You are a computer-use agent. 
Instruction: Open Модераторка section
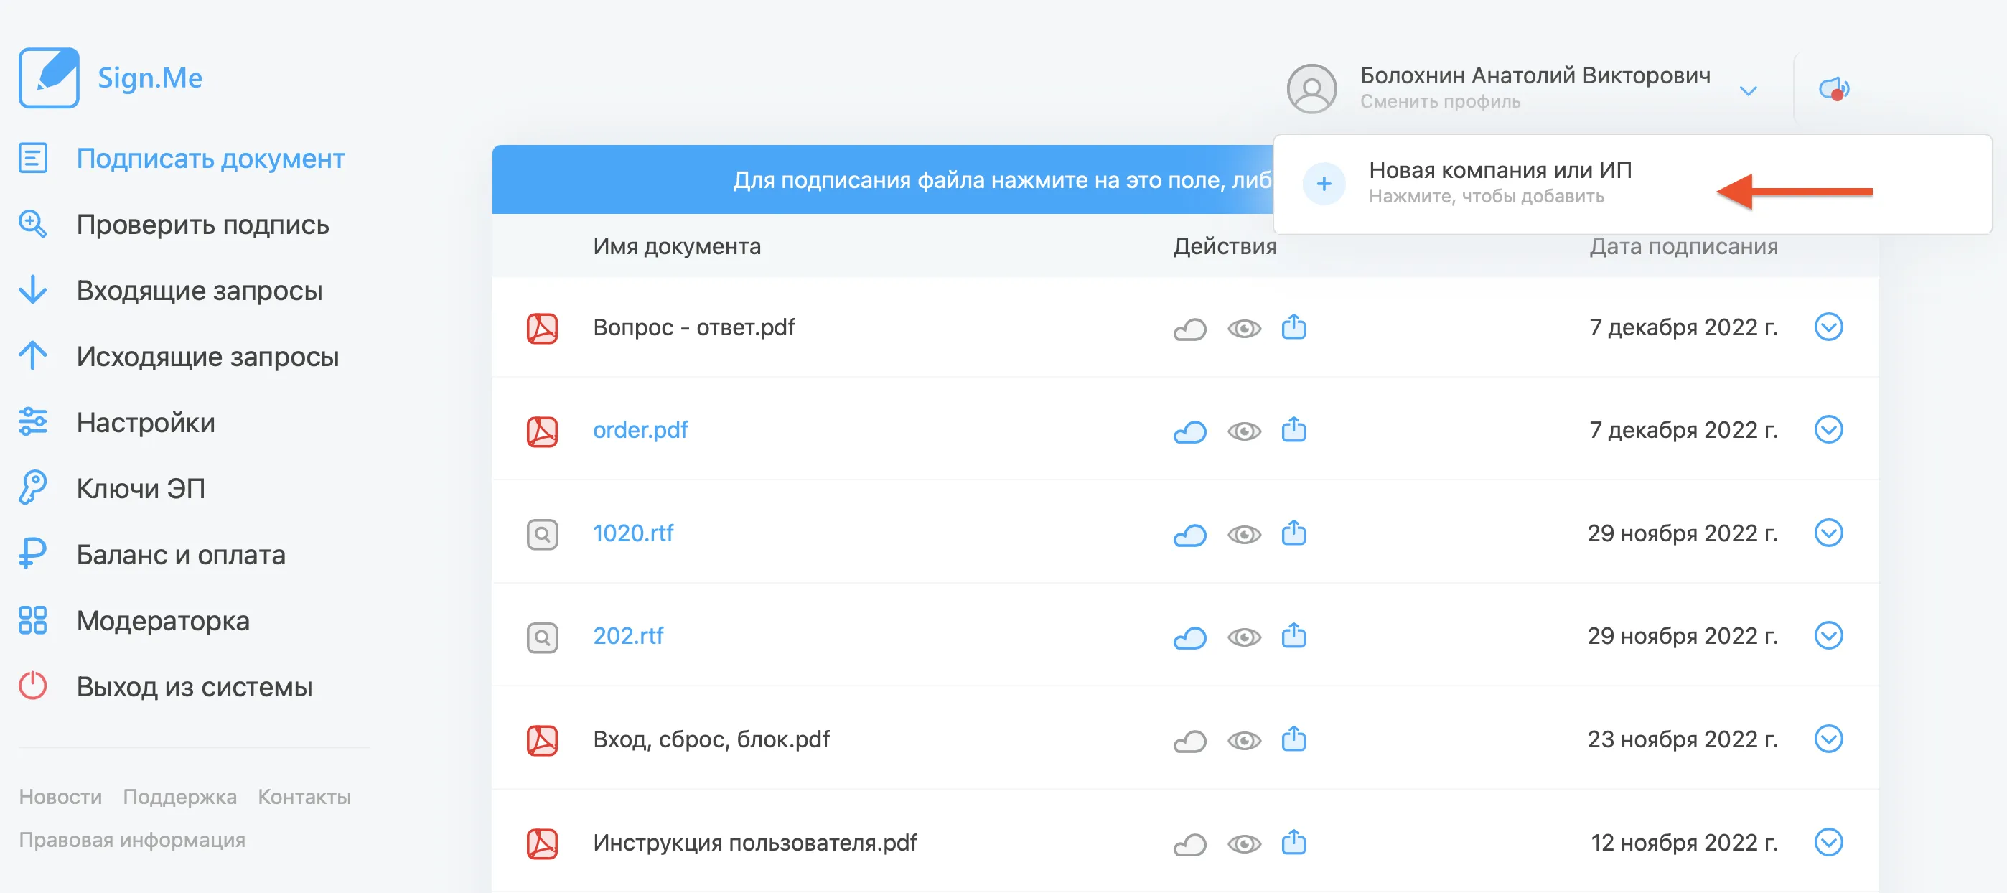coord(163,621)
